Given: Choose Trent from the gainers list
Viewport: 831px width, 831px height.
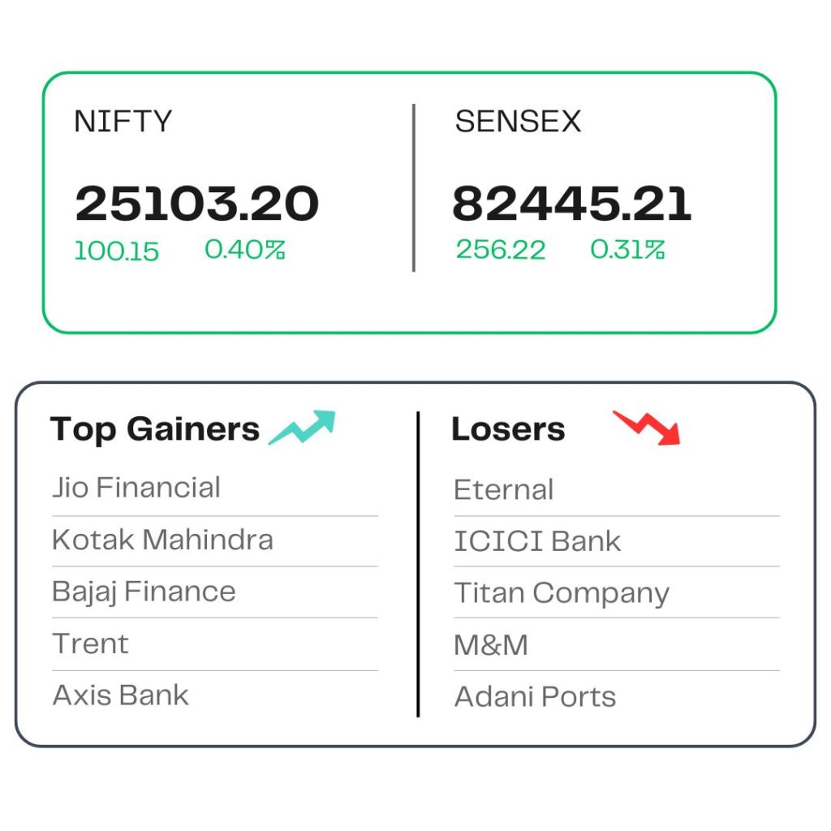Looking at the screenshot, I should point(91,644).
